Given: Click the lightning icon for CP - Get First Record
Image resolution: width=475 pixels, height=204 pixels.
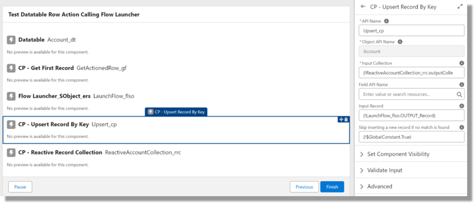Looking at the screenshot, I should 11,68.
